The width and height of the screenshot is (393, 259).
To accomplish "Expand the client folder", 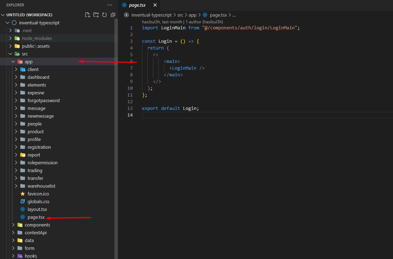I will (x=16, y=69).
